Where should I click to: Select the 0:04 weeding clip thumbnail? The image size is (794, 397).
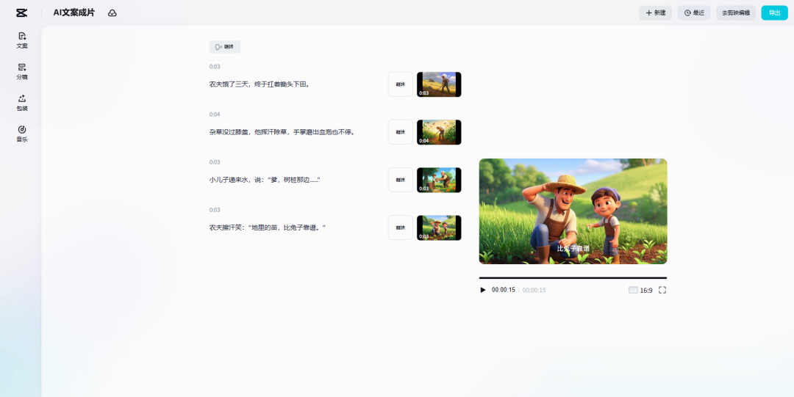coord(438,132)
